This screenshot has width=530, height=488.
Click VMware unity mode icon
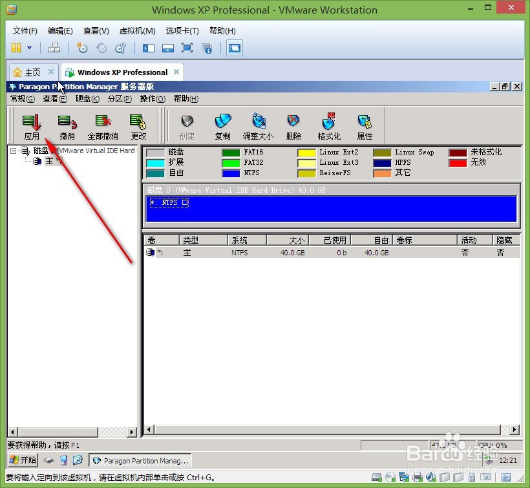(x=207, y=48)
